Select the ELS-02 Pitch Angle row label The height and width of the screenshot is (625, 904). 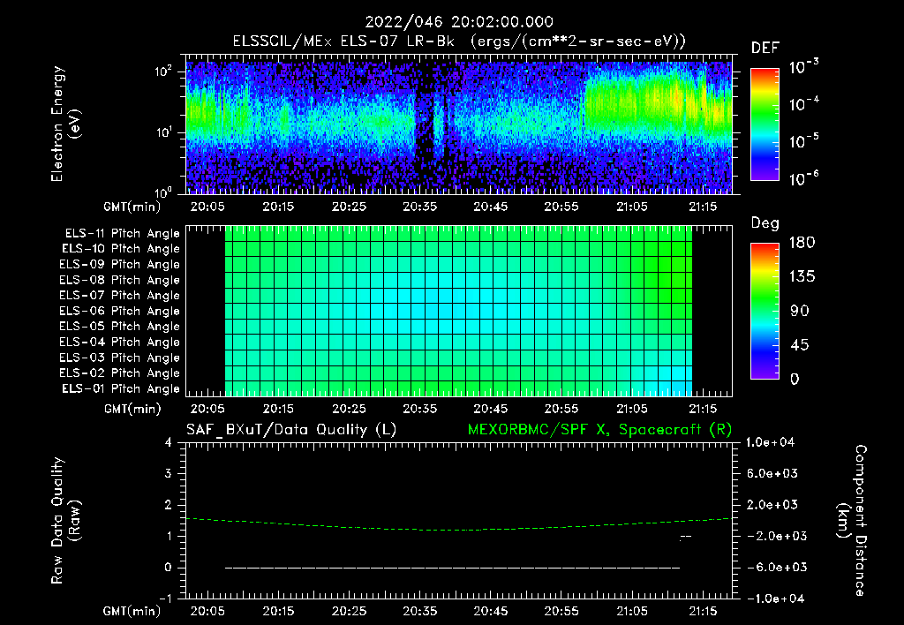(119, 373)
